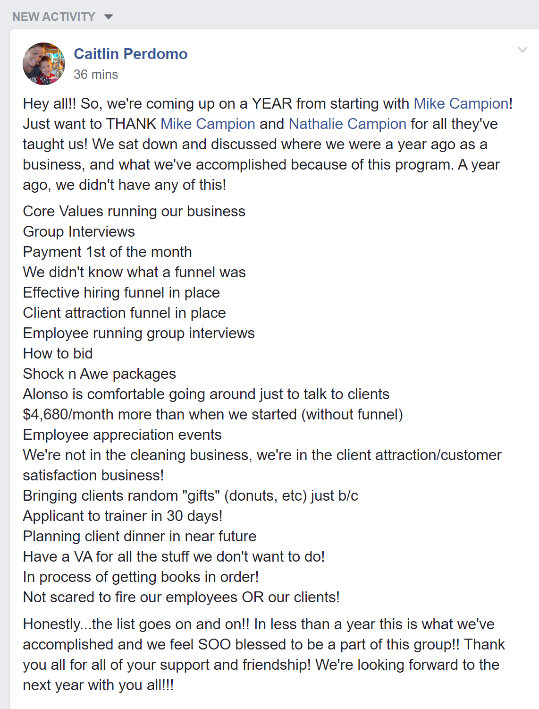Click the 'Payment 1st of the month' line
539x709 pixels.
click(107, 252)
